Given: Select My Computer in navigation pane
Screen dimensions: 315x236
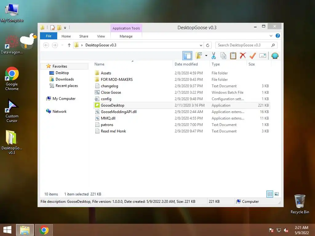Looking at the screenshot, I should point(64,99).
